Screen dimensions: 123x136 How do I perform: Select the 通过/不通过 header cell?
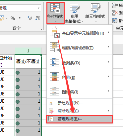[x=28, y=61]
